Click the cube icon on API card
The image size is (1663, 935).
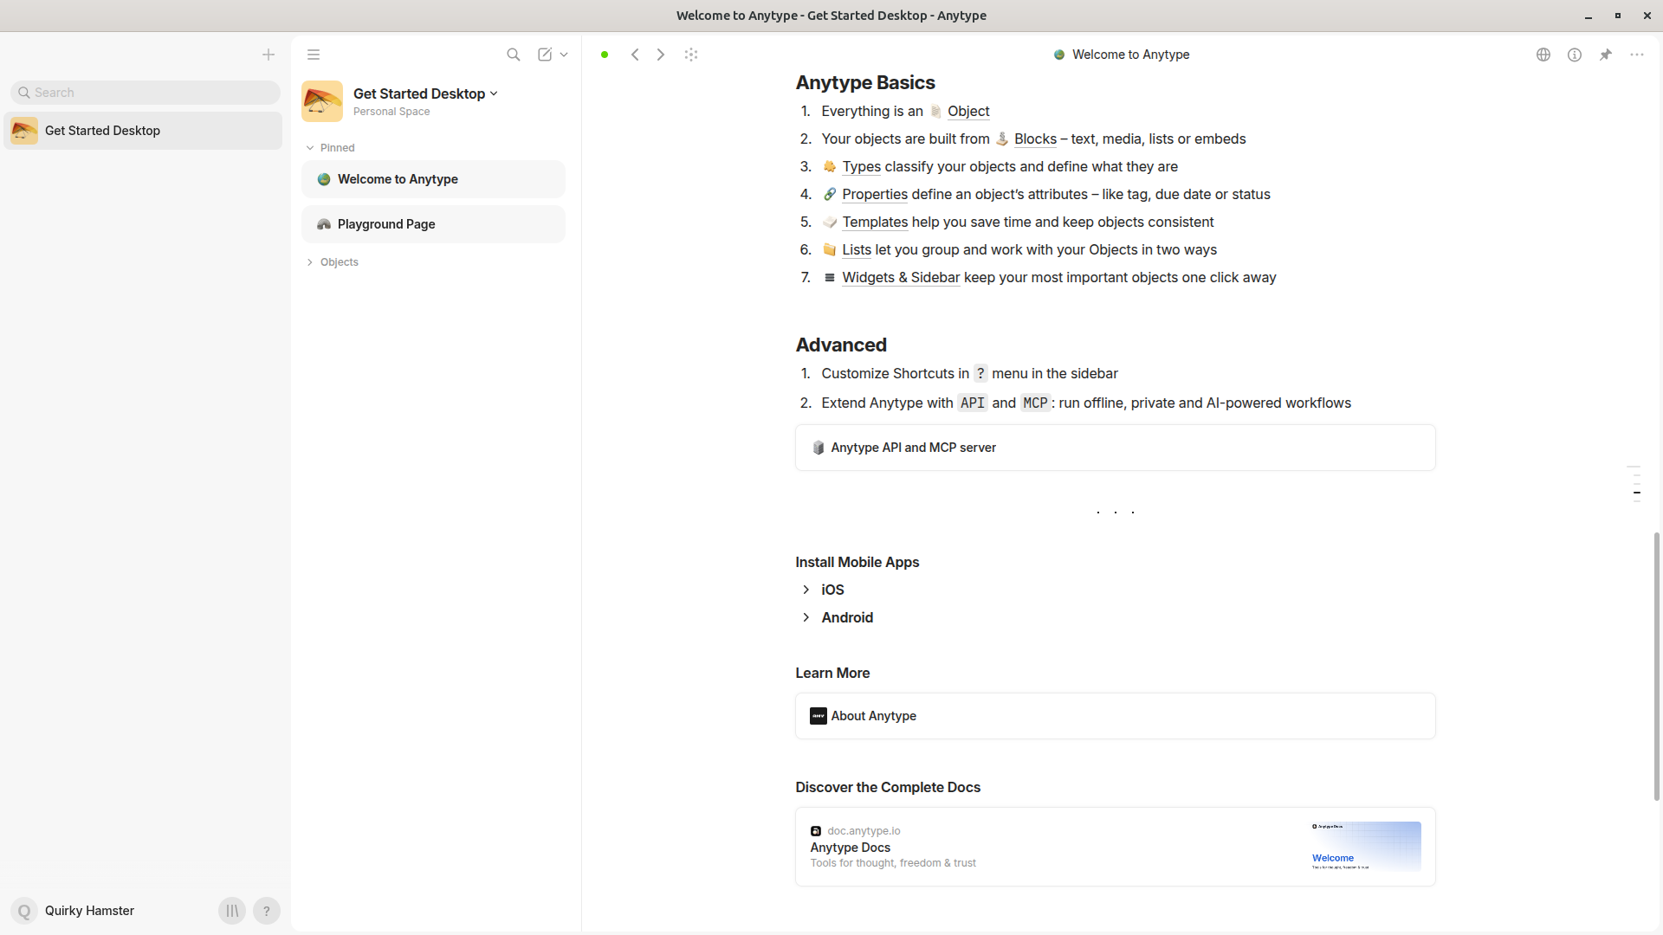(819, 448)
